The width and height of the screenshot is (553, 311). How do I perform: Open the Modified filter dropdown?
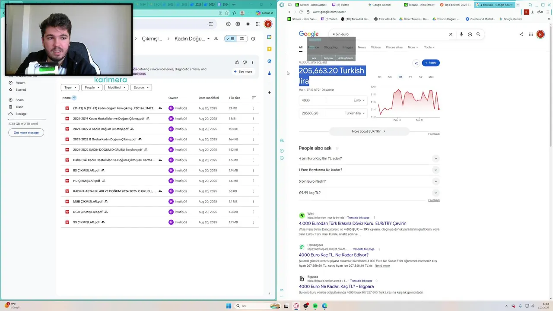pos(116,88)
